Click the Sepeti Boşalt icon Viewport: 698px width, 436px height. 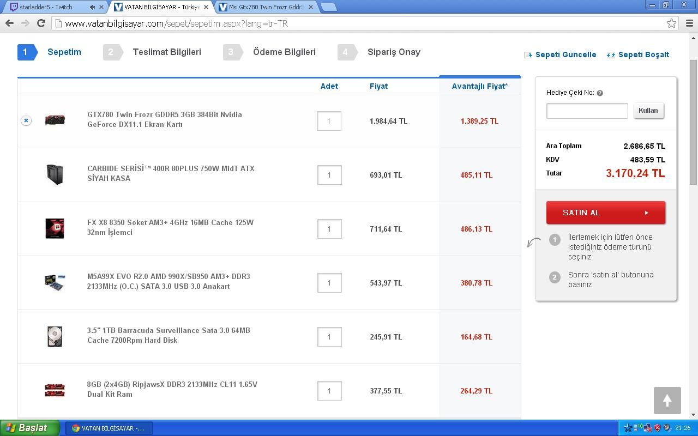[611, 55]
